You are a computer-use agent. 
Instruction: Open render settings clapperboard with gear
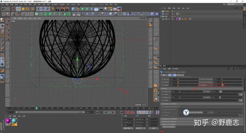pyautogui.click(x=67, y=9)
